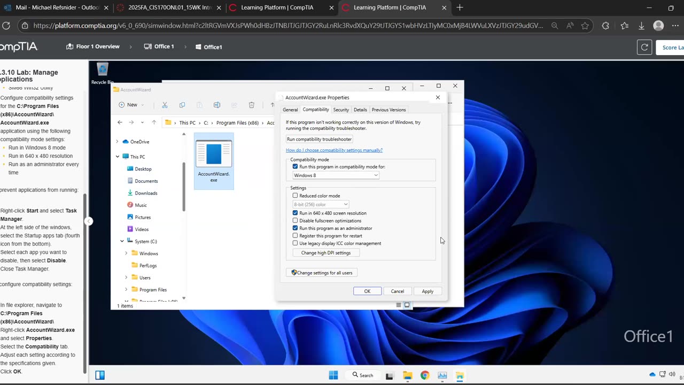Viewport: 684px width, 385px height.
Task: Collapse the lab instructions panel arrow
Action: coord(89,221)
